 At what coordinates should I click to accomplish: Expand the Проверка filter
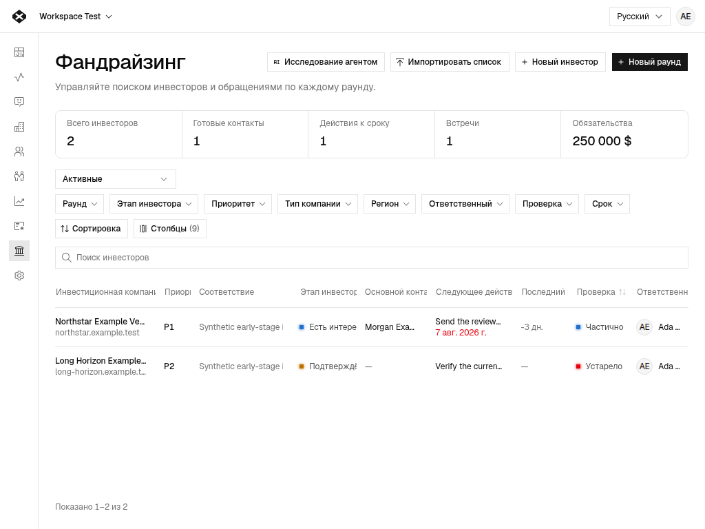[x=547, y=204]
